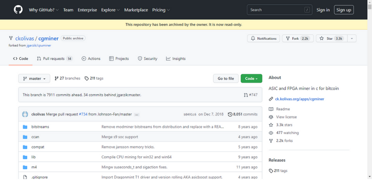
Task: Click the ckolivas avatar icon in commit row
Action: click(25, 114)
